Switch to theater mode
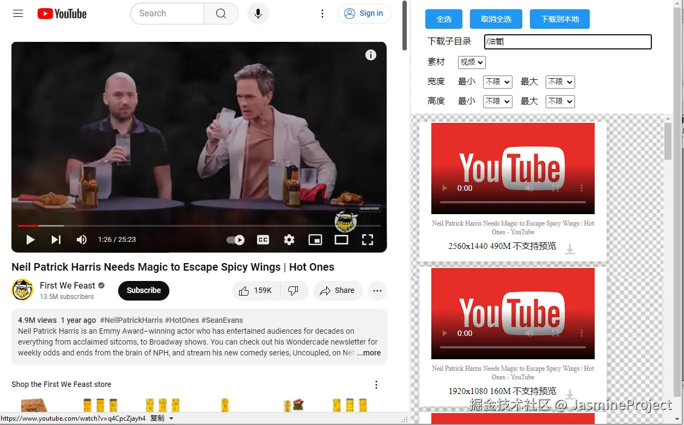The width and height of the screenshot is (684, 425). (341, 240)
